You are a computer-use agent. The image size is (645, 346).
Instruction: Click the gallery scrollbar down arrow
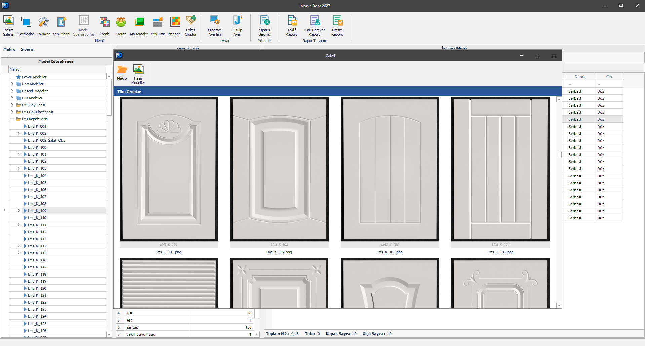[x=559, y=305]
